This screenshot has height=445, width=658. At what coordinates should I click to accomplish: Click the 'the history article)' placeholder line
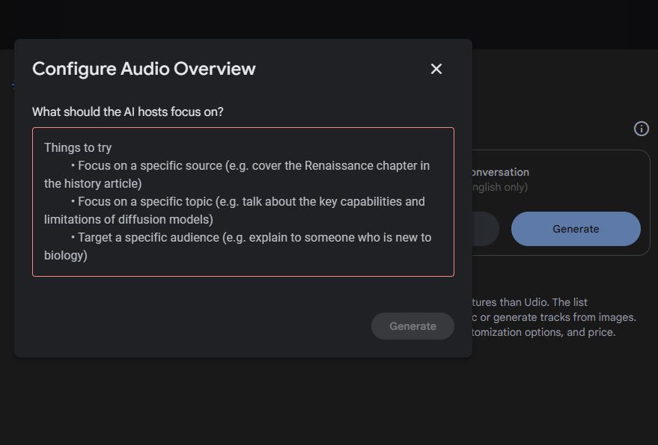coord(93,183)
